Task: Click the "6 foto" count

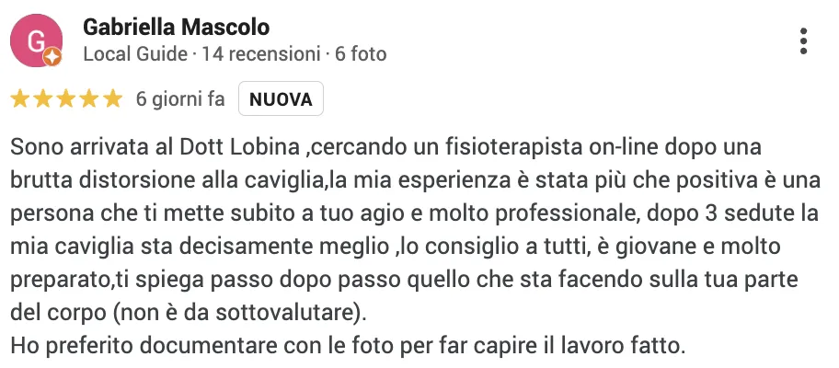Action: click(361, 54)
